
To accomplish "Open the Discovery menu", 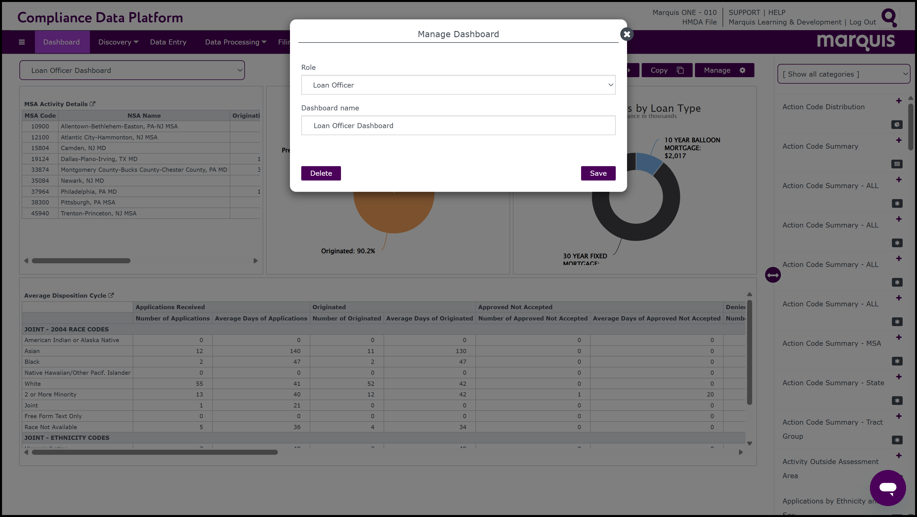I will 118,42.
